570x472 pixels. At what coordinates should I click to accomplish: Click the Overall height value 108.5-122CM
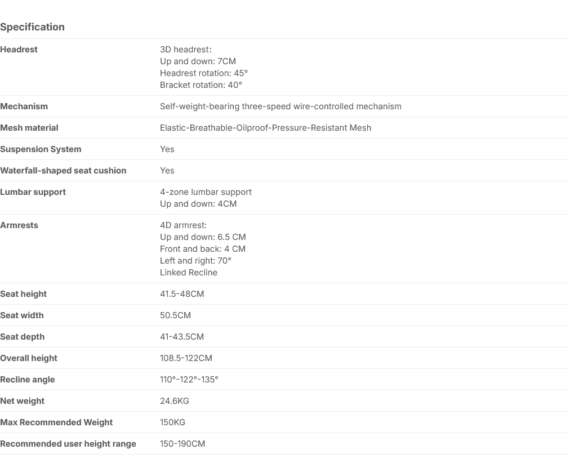click(x=186, y=359)
